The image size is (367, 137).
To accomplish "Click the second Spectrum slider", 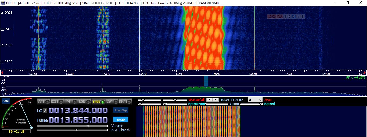I will (x=175, y=104).
